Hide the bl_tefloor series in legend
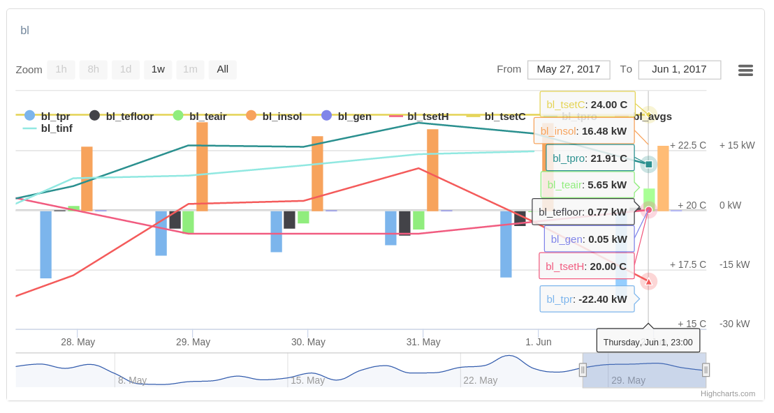 pos(121,116)
